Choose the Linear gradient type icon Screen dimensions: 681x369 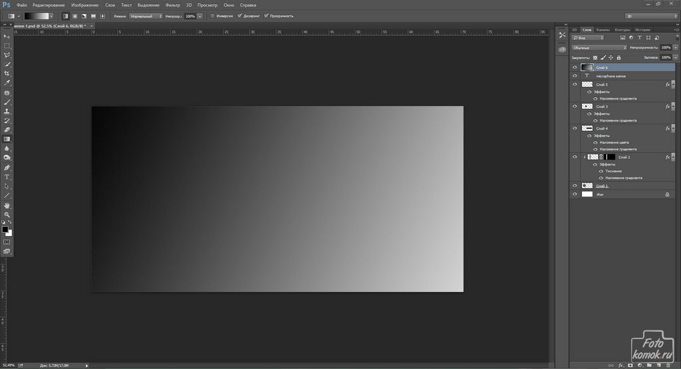pyautogui.click(x=66, y=16)
